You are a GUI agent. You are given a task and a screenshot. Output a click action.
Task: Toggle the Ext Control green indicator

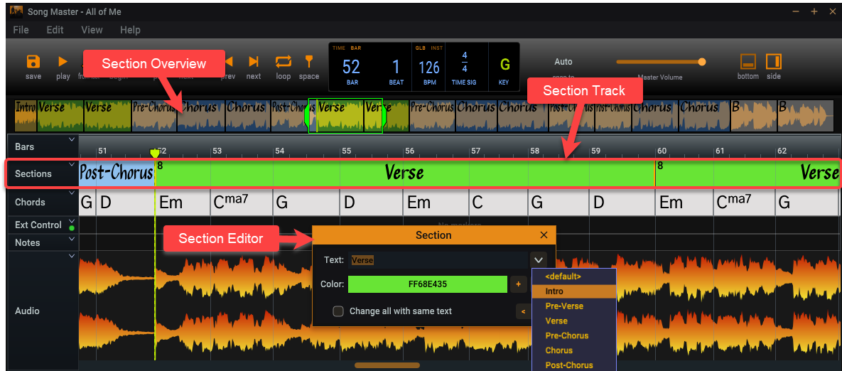coord(72,228)
